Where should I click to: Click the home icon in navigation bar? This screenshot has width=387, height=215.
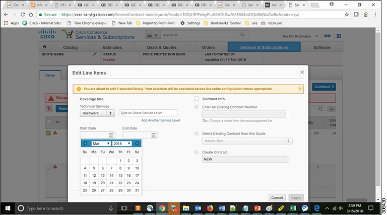[45, 47]
